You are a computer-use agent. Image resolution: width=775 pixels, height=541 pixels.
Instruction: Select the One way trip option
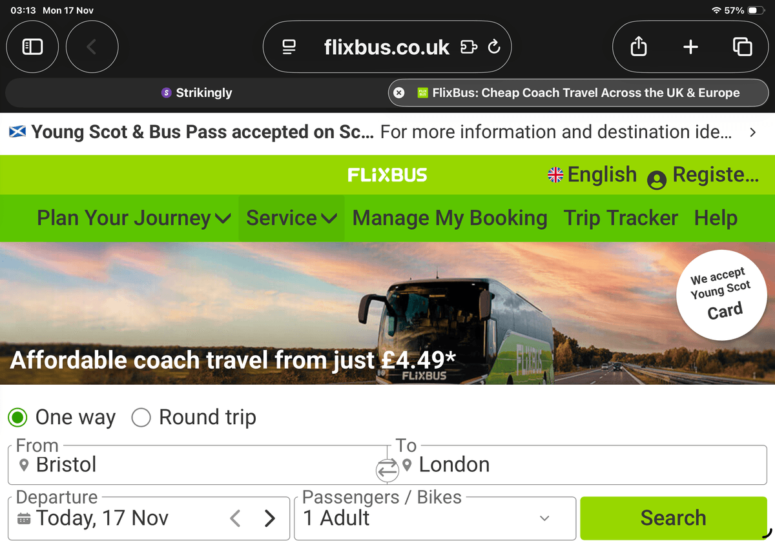click(18, 418)
